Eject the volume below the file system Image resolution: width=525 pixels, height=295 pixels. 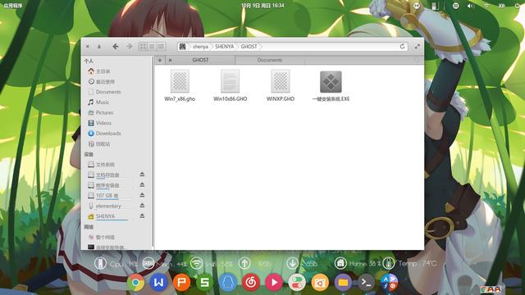pos(142,175)
